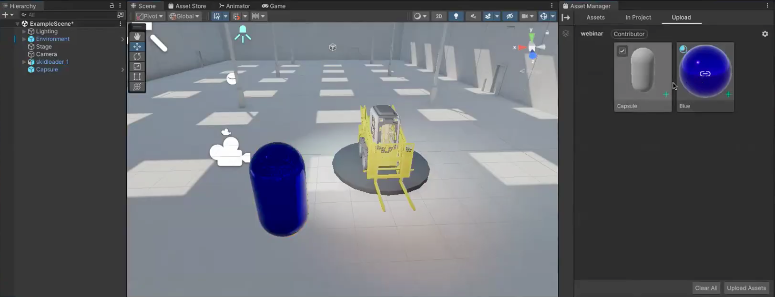Open the Hierarchy panel options menu
Screen dimensions: 775x297
(x=120, y=6)
